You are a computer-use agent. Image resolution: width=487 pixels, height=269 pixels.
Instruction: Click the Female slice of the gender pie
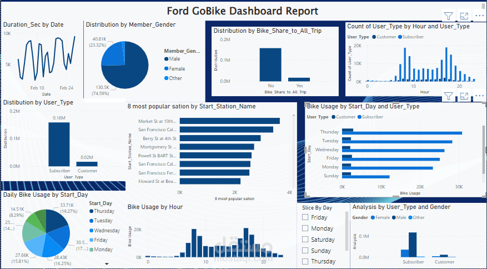tap(114, 55)
